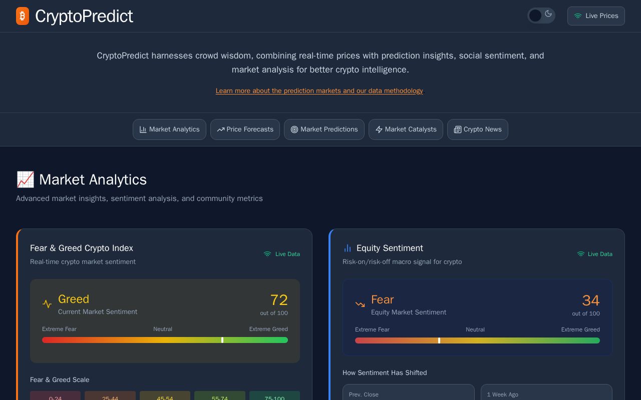Image resolution: width=641 pixels, height=400 pixels.
Task: Click the 0-24 scale swatch
Action: pos(55,395)
